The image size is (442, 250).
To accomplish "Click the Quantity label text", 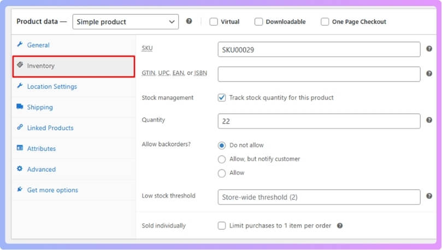I will pyautogui.click(x=153, y=120).
